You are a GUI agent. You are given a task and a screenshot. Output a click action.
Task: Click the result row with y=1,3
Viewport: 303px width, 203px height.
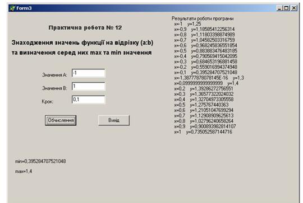209,78
